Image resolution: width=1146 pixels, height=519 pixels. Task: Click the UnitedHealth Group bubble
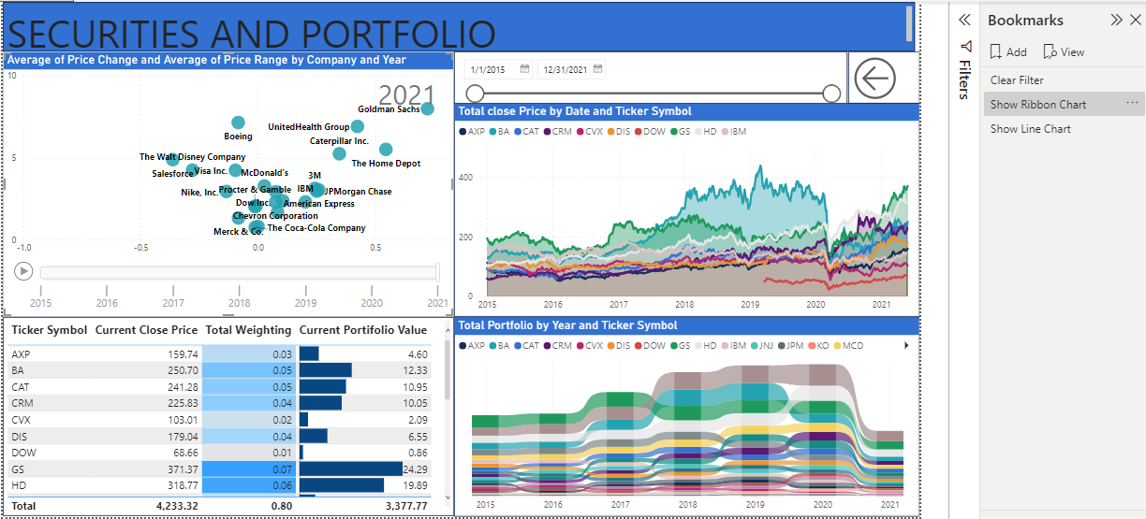[357, 126]
